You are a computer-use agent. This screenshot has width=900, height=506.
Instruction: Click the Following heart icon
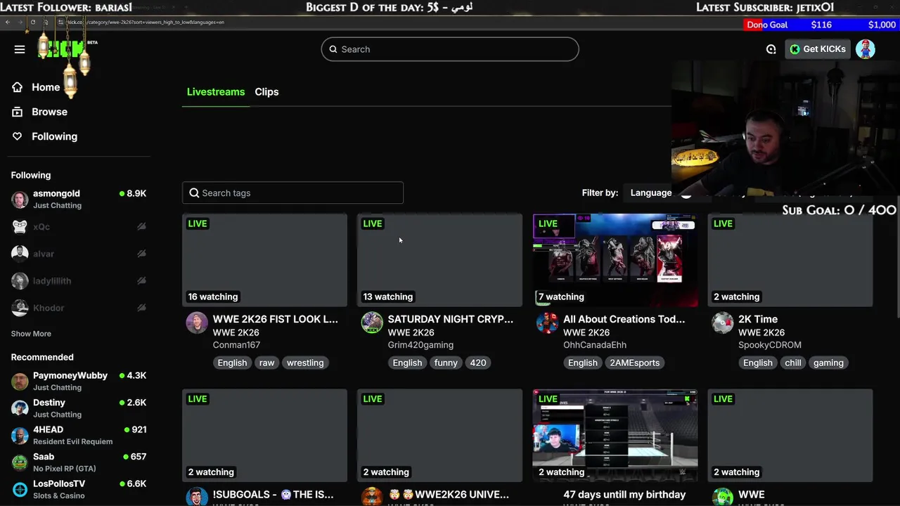point(18,136)
